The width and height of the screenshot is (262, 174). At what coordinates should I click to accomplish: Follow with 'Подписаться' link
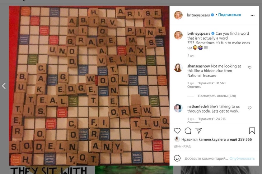(229, 15)
